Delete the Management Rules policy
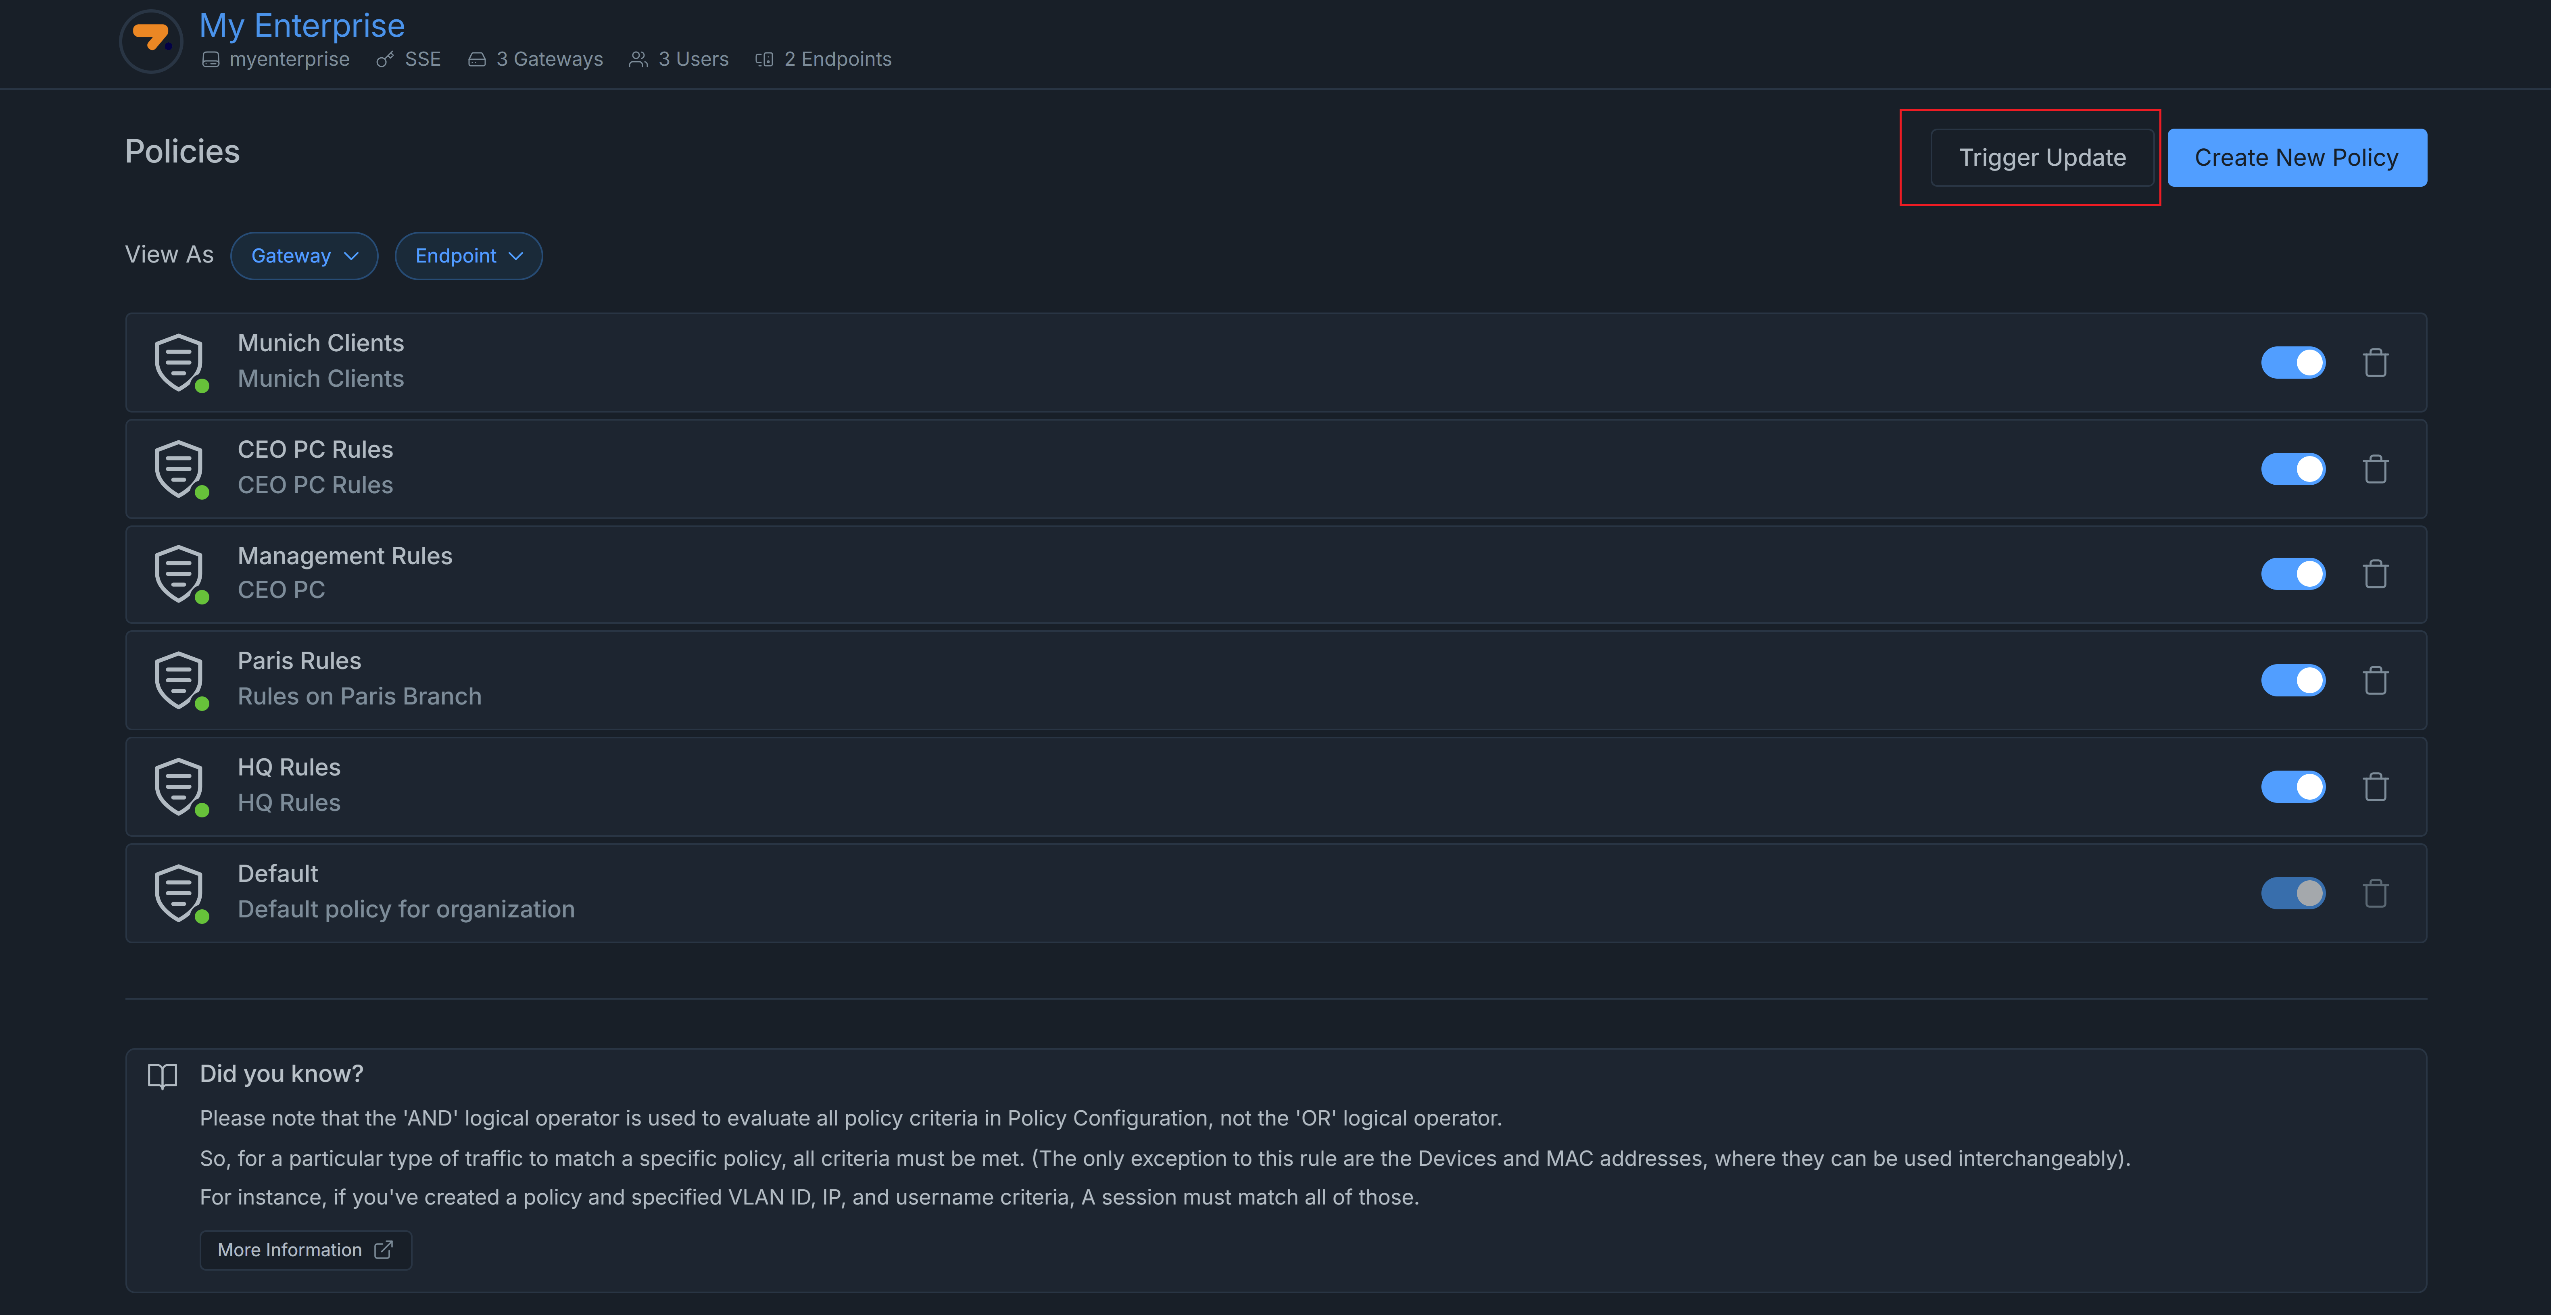This screenshot has width=2551, height=1315. pos(2376,574)
